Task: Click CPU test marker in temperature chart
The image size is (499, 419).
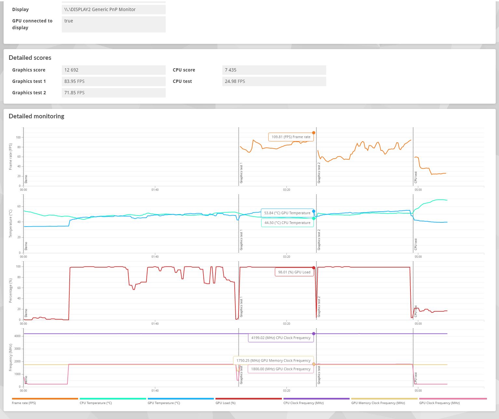Action: [x=416, y=244]
